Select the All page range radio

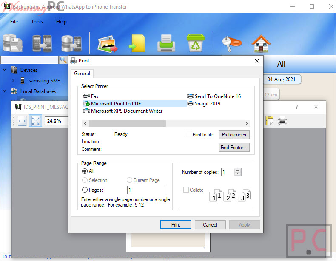85,171
